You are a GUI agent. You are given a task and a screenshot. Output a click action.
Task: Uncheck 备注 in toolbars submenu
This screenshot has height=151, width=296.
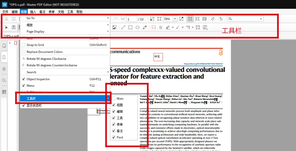pos(113,131)
